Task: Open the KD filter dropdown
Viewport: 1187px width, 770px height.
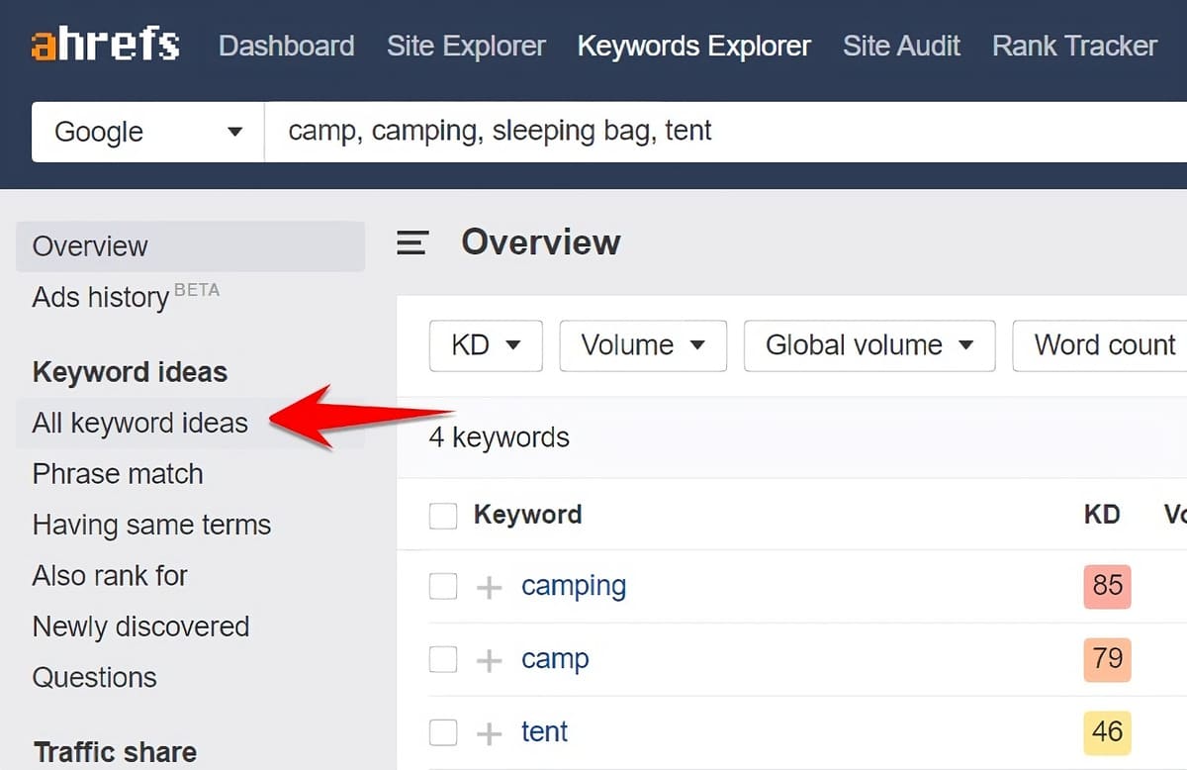Action: pyautogui.click(x=486, y=345)
